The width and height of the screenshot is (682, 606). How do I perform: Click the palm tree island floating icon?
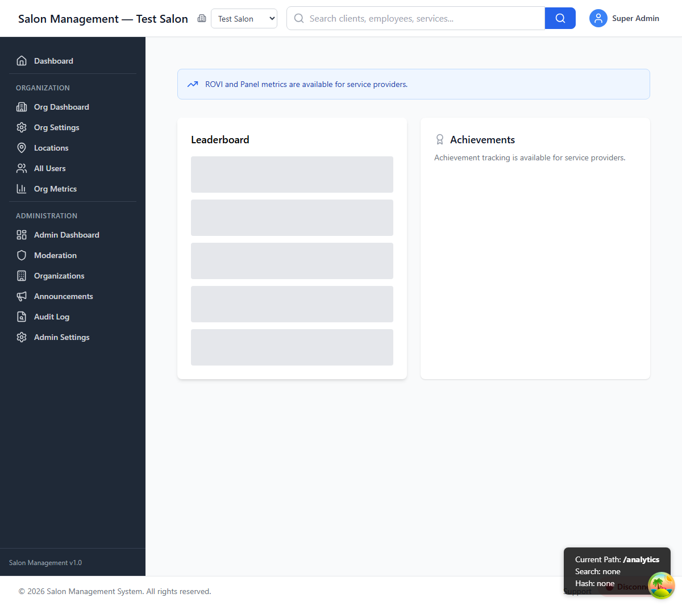pos(661,586)
